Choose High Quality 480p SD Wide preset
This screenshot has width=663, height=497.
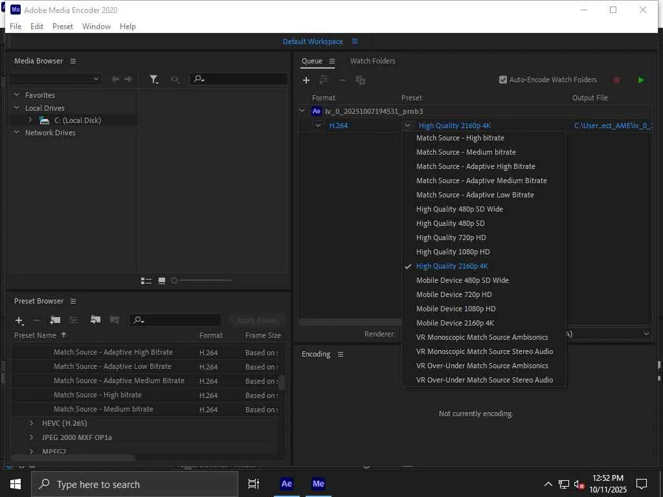coord(459,209)
